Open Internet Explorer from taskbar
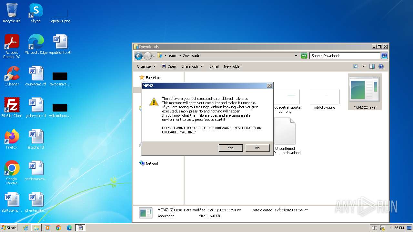413x232 pixels. click(x=25, y=228)
